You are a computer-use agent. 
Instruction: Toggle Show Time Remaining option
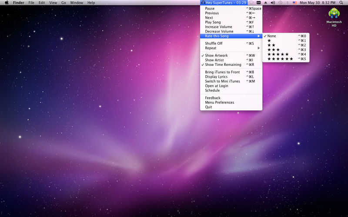click(231, 65)
